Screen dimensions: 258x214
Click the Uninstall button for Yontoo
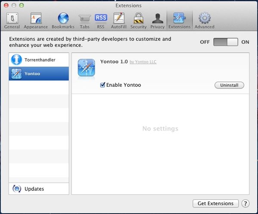[x=229, y=85]
